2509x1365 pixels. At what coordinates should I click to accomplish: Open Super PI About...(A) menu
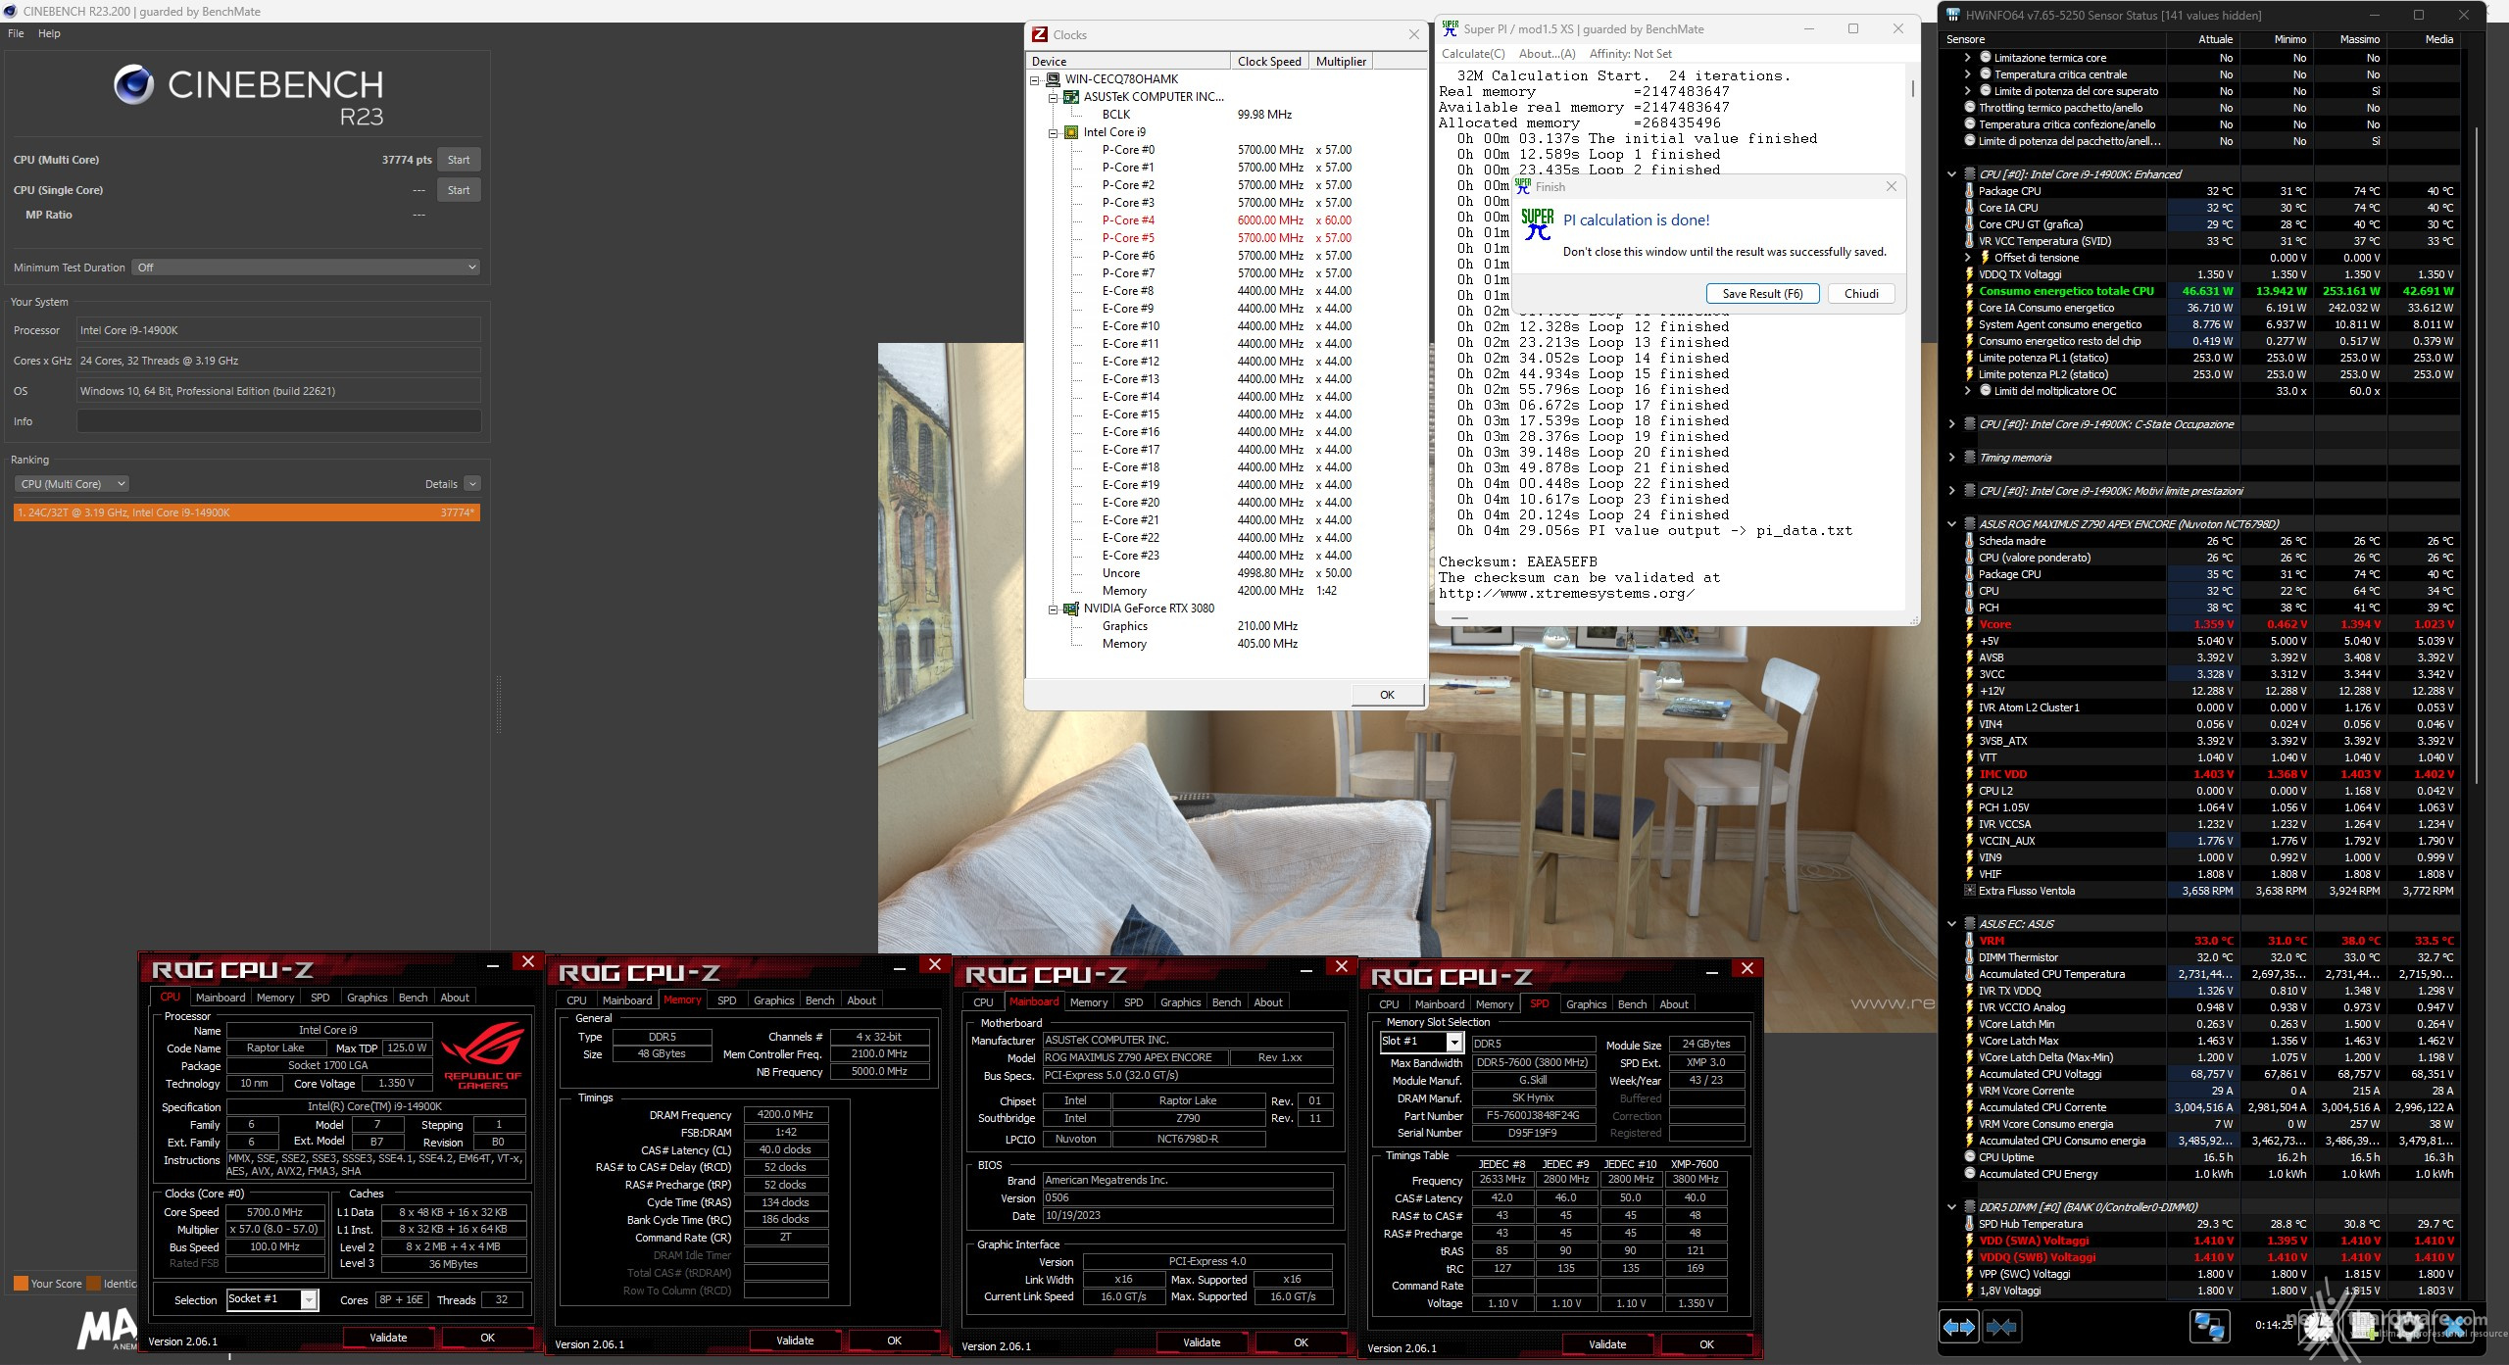point(1547,54)
